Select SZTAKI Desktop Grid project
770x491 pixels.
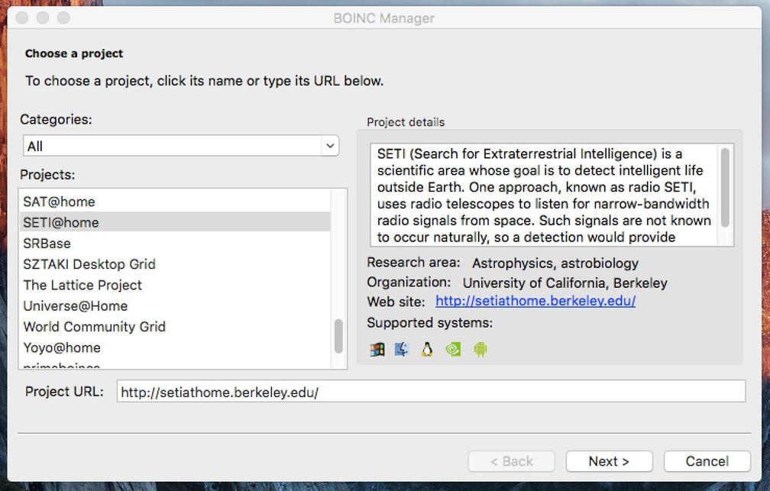pyautogui.click(x=176, y=264)
